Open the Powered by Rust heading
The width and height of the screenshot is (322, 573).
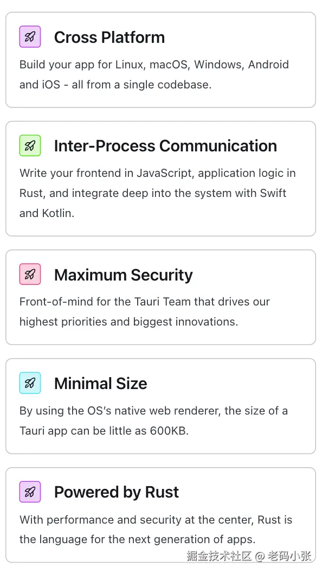coord(117,492)
